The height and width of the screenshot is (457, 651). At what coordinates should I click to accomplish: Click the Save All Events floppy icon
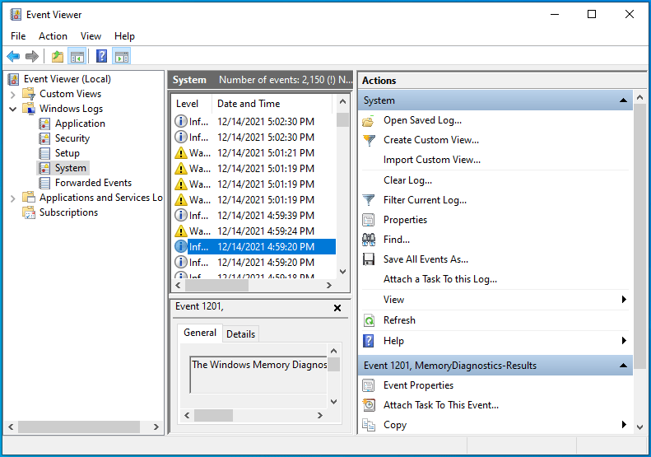[369, 259]
